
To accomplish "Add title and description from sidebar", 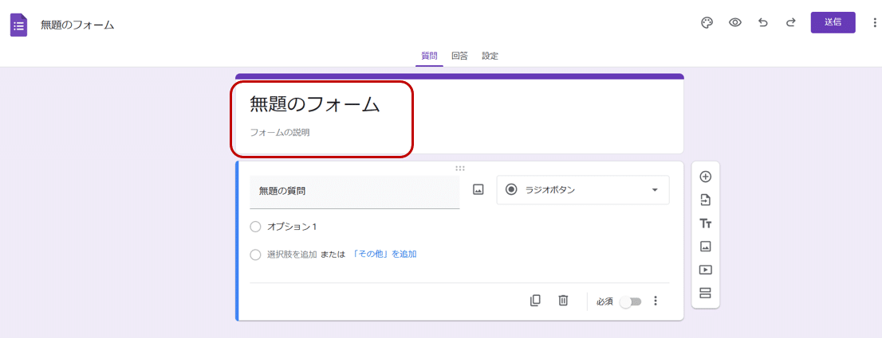I will tap(705, 223).
